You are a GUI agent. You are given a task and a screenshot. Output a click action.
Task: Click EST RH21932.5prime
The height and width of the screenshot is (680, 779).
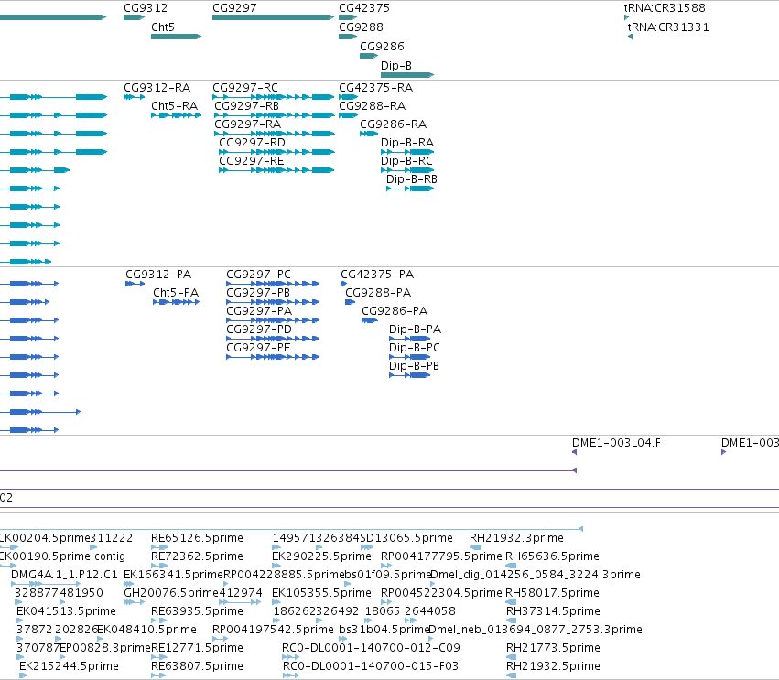[x=553, y=667]
